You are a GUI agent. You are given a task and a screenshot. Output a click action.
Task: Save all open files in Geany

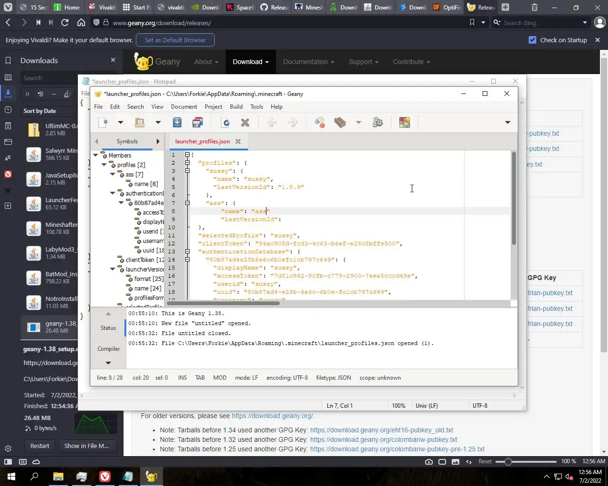[198, 122]
